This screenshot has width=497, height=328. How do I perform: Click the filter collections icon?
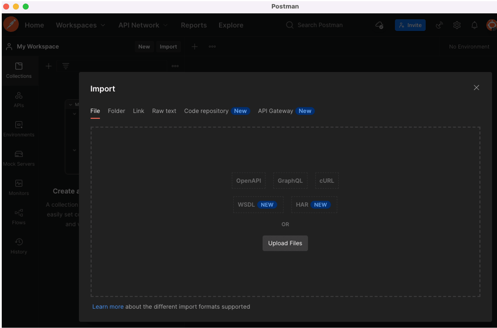pyautogui.click(x=66, y=66)
